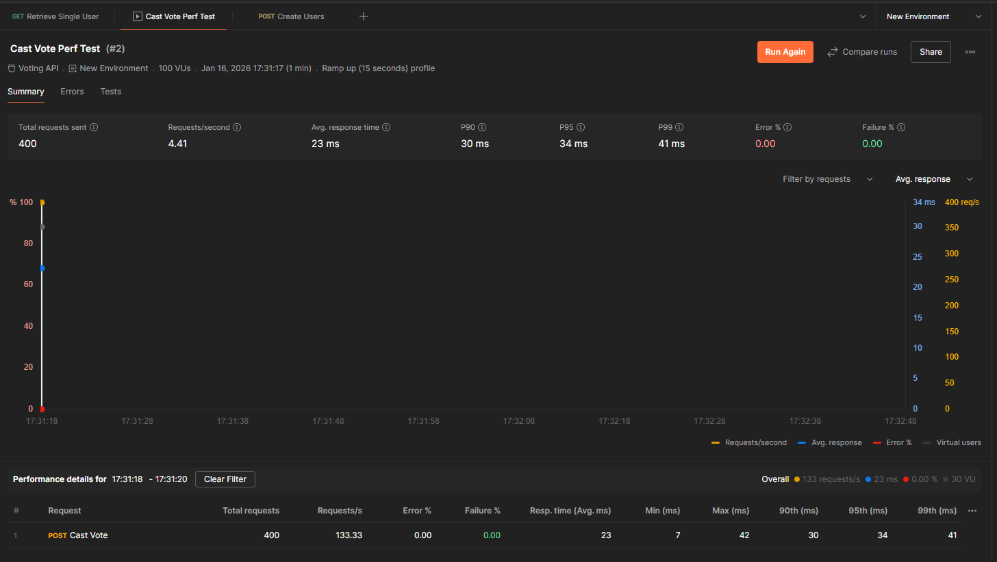The height and width of the screenshot is (562, 997).
Task: Open the table columns three-dot menu
Action: point(972,511)
